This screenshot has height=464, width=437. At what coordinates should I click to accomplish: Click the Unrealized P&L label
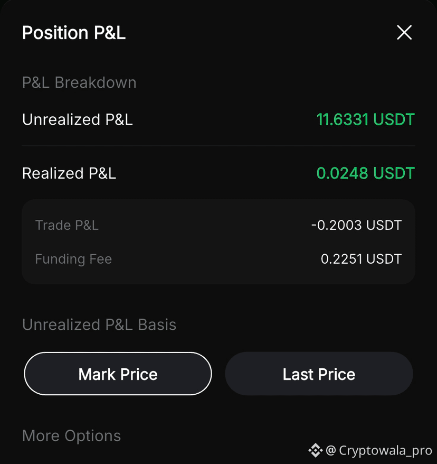(x=78, y=119)
